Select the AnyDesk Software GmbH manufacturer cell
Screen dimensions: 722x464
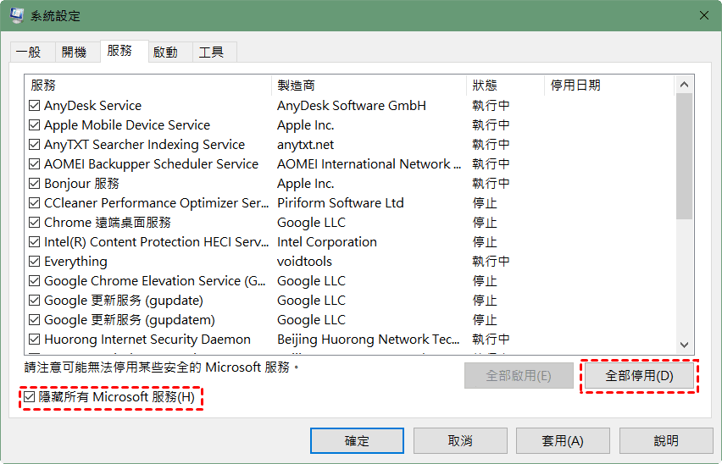(352, 106)
